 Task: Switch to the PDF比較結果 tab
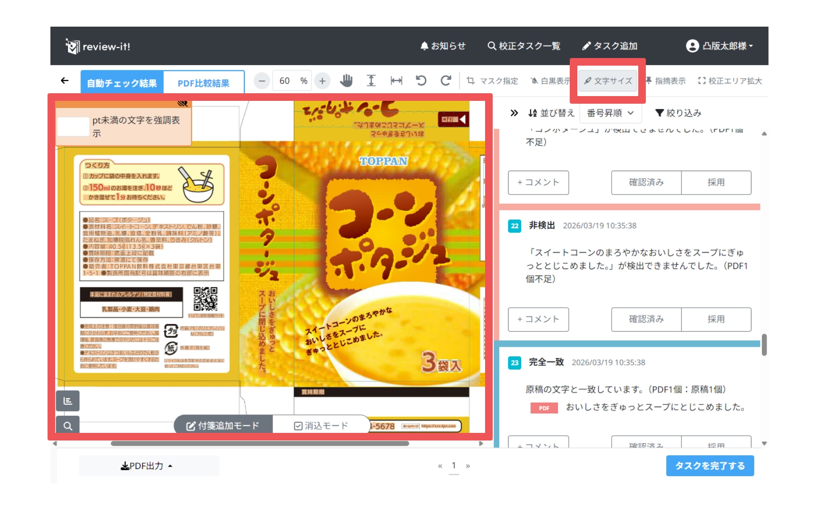[203, 83]
